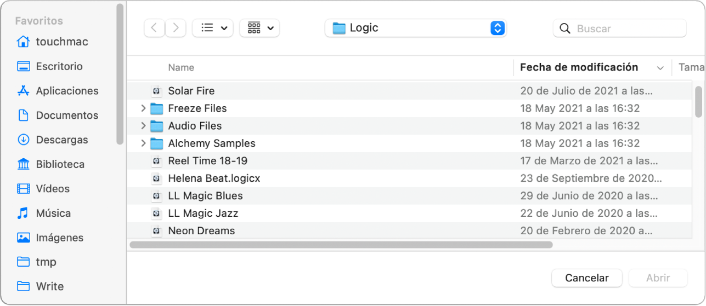
Task: Click the Cancelar button
Action: click(x=586, y=278)
